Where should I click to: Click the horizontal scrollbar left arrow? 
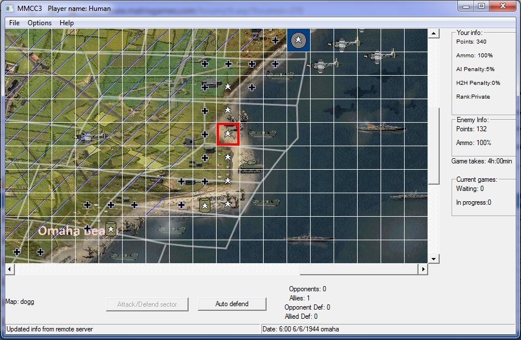pos(10,269)
